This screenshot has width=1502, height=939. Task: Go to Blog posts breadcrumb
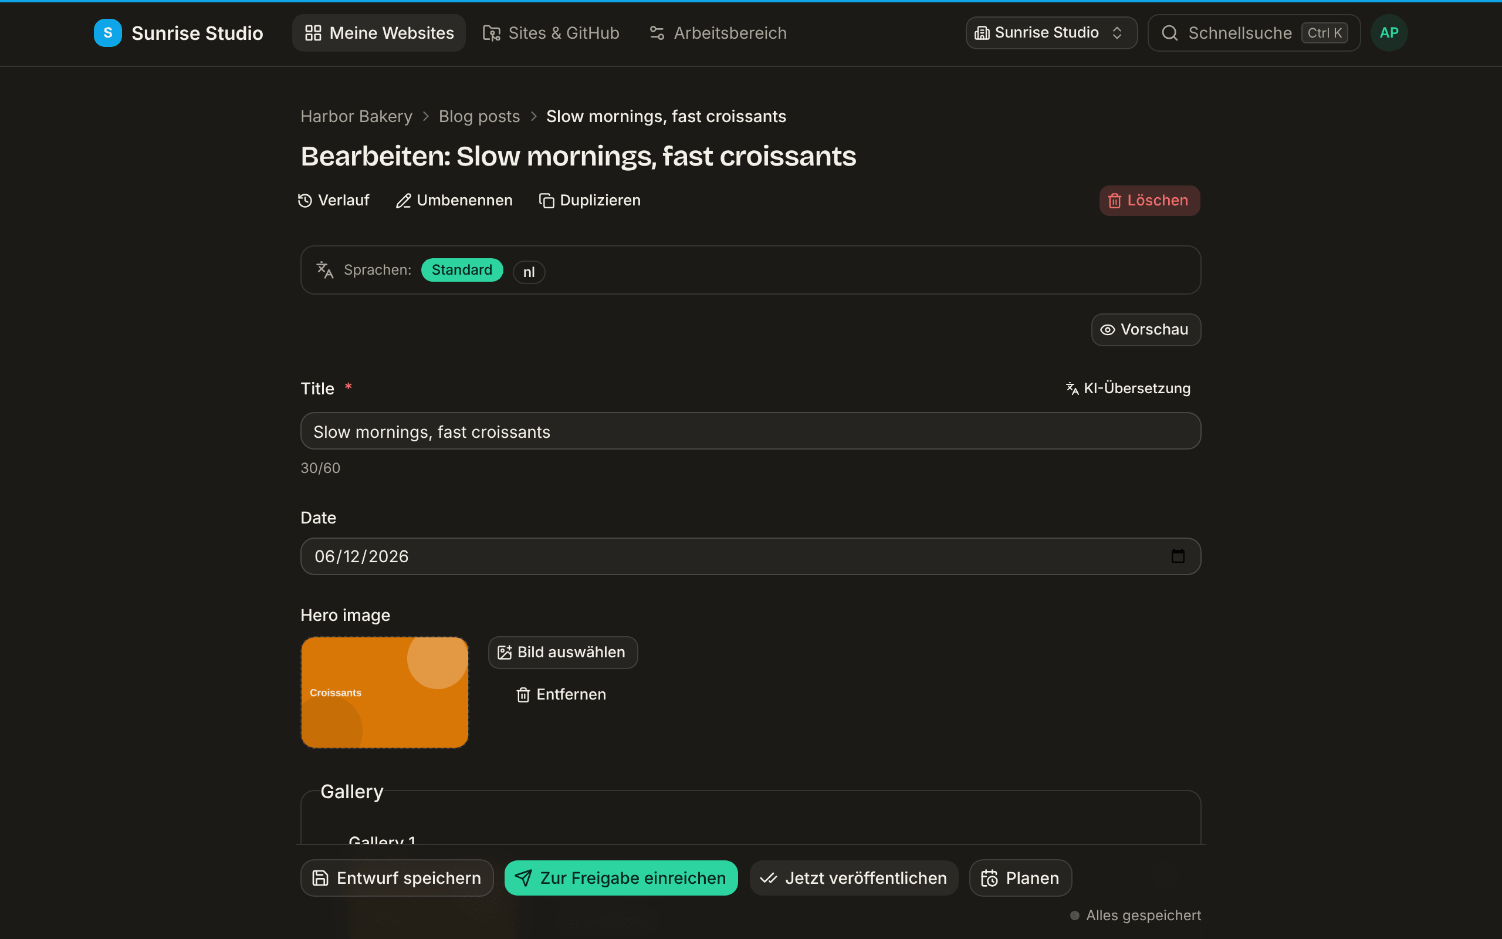pos(479,116)
